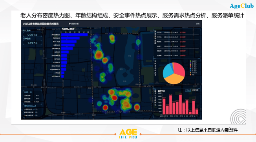The width and height of the screenshot is (256, 142).
Task: Click the tallest red bar in order chart
Action: 180,105
